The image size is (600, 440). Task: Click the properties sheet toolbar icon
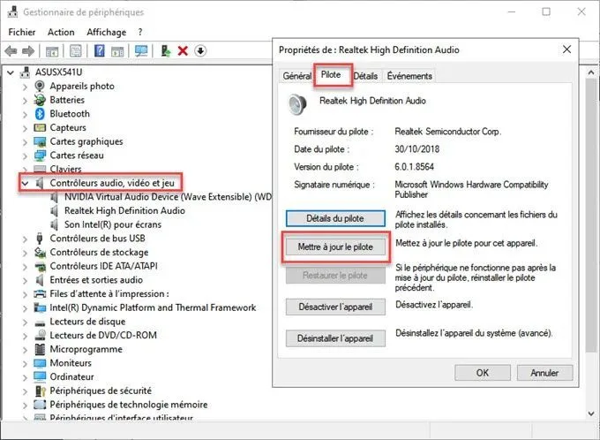75,50
